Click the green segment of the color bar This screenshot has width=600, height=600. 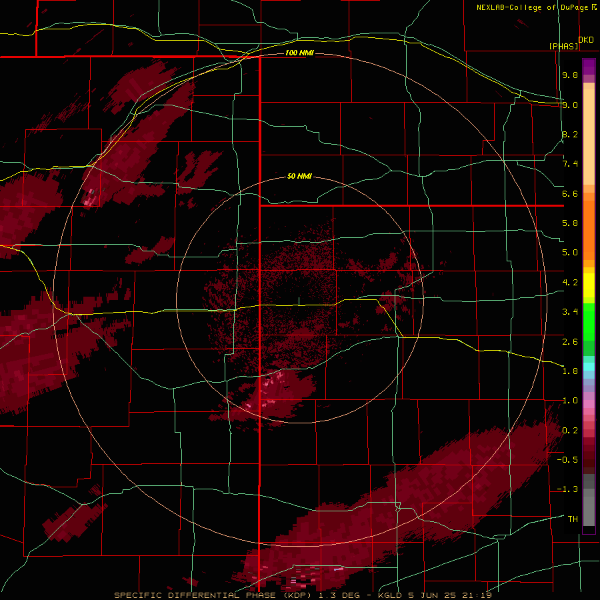pyautogui.click(x=589, y=322)
